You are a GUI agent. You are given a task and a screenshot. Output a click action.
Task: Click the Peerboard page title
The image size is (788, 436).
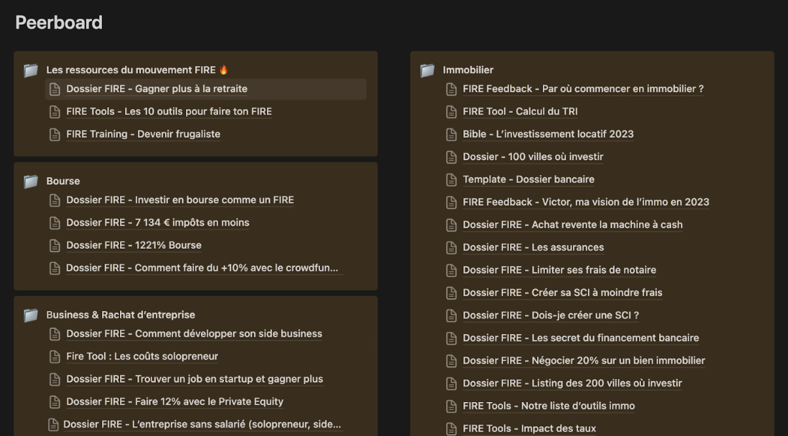click(59, 22)
